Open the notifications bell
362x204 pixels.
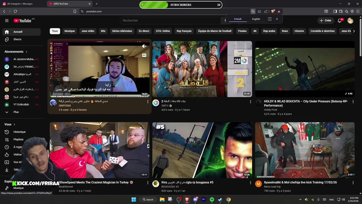(340, 20)
